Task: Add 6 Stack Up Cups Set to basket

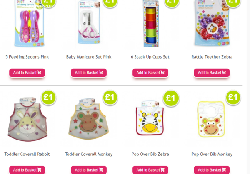Action: tap(150, 73)
